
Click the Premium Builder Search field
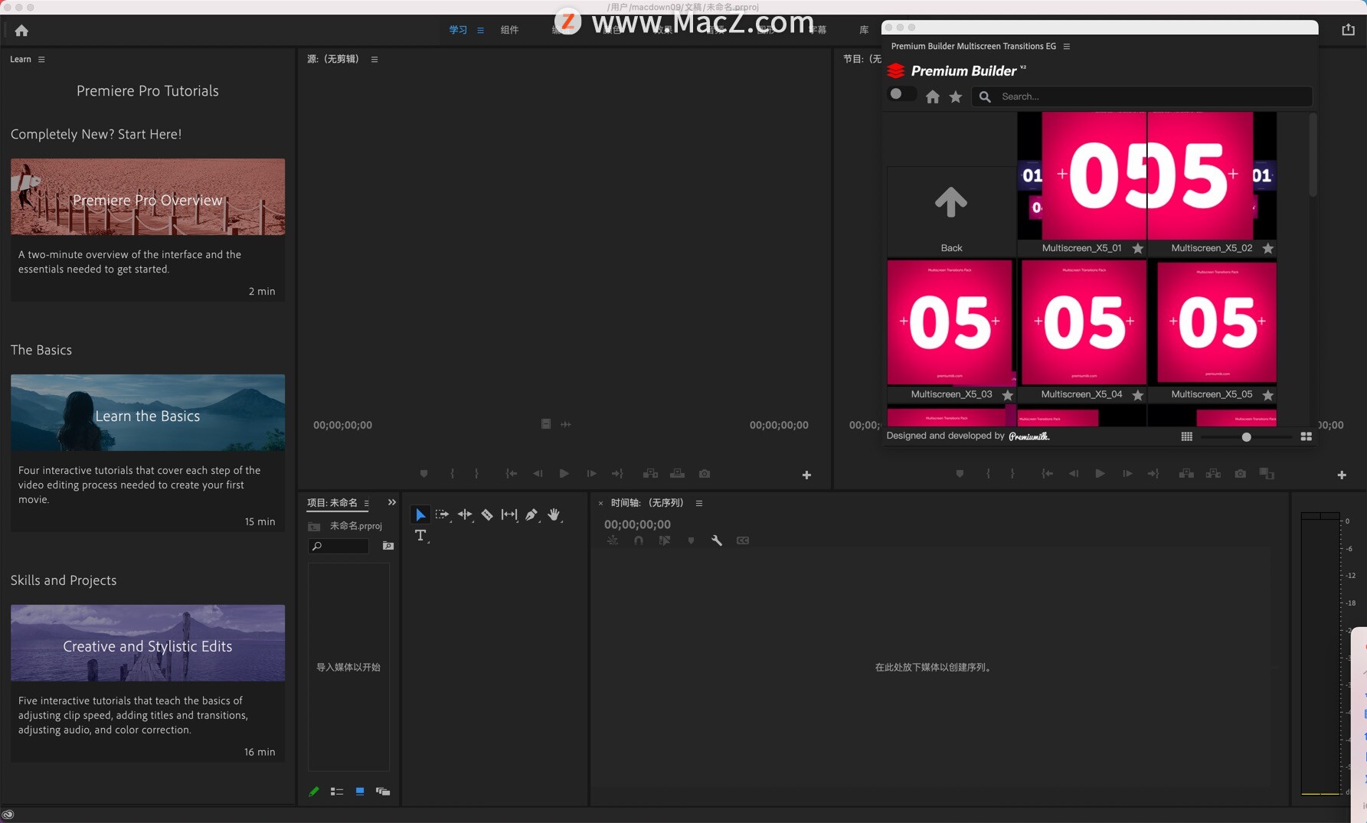pyautogui.click(x=1142, y=96)
